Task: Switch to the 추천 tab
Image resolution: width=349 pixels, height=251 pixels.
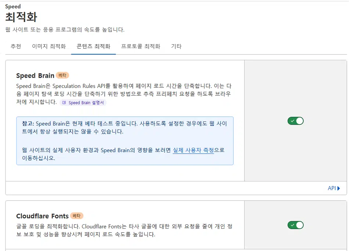Action: pos(16,47)
